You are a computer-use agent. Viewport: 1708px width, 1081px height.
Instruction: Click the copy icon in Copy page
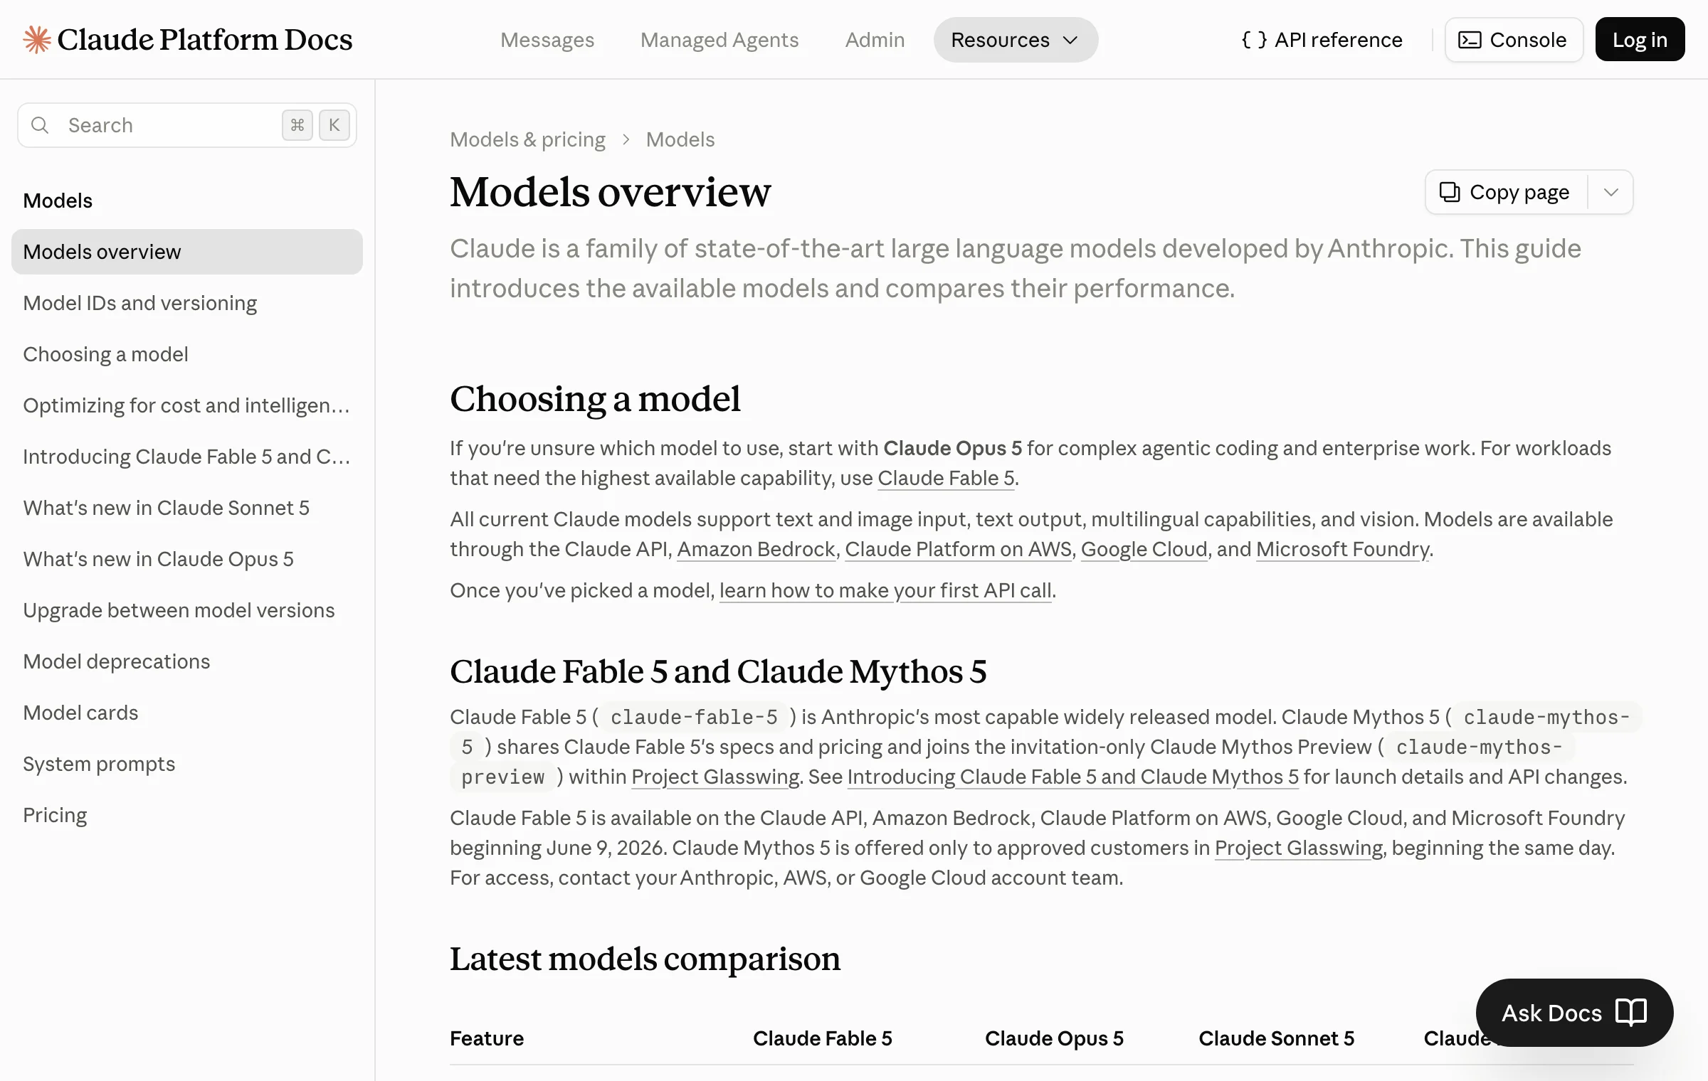click(x=1450, y=192)
